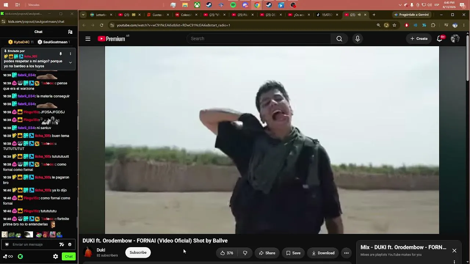Open File Explorer from the taskbar
The height and width of the screenshot is (264, 470).
tap(185, 5)
